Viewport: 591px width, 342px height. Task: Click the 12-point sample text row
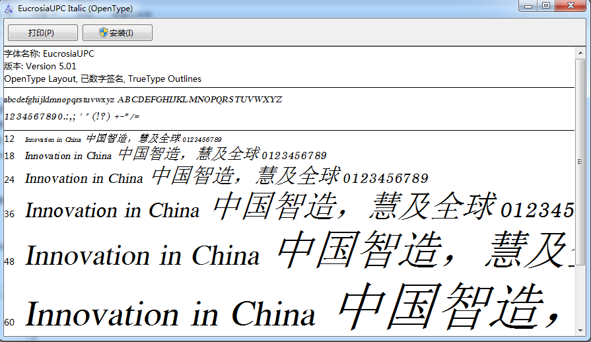[x=123, y=139]
